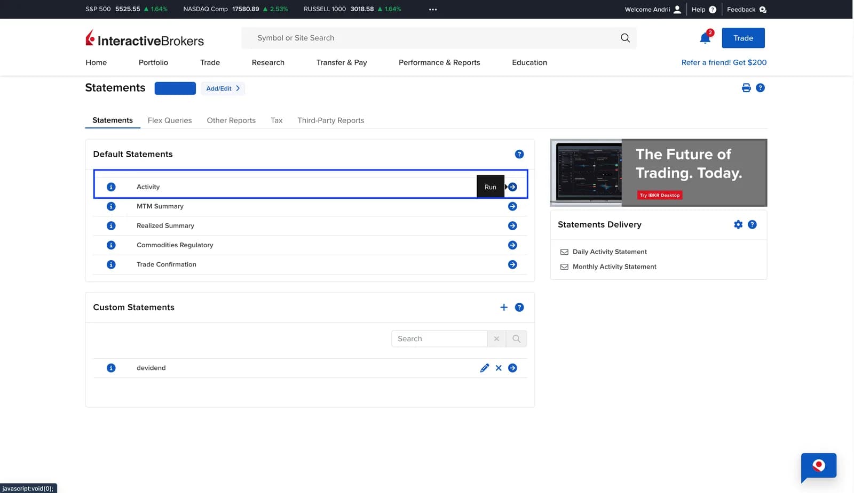Switch to the Tax tab

coord(276,120)
